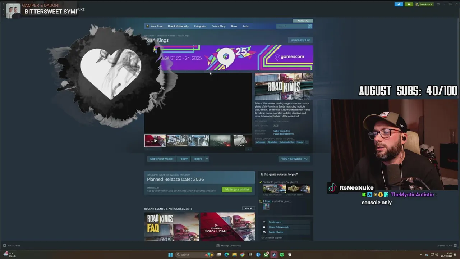
Task: Open the News tab
Action: (234, 26)
